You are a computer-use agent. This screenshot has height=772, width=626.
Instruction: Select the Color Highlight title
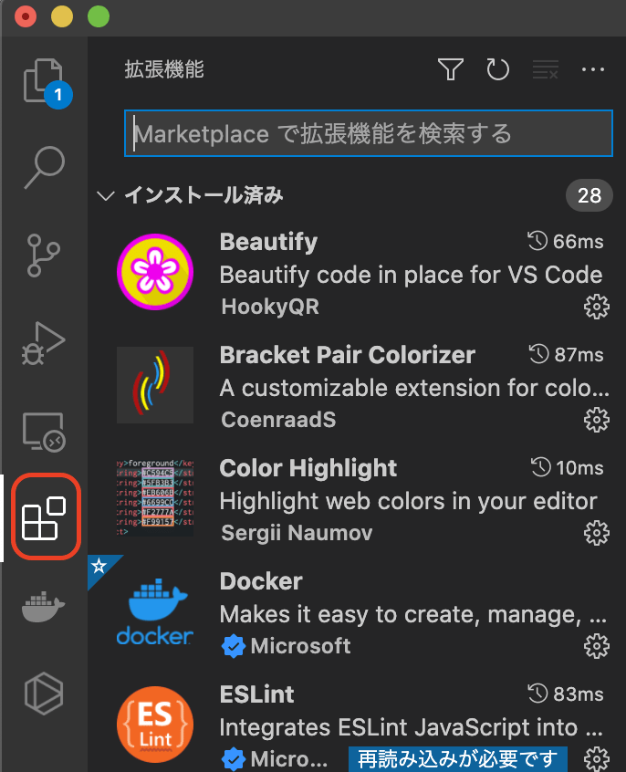click(308, 468)
